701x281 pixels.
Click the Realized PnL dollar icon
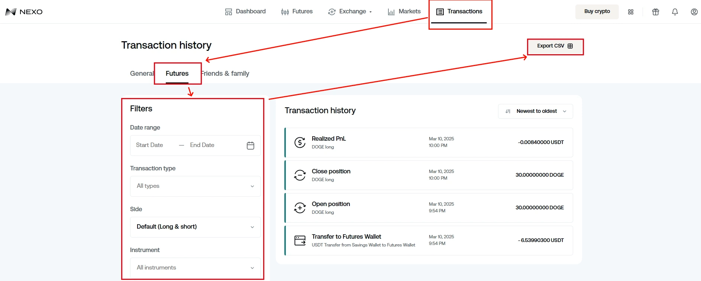(x=300, y=142)
